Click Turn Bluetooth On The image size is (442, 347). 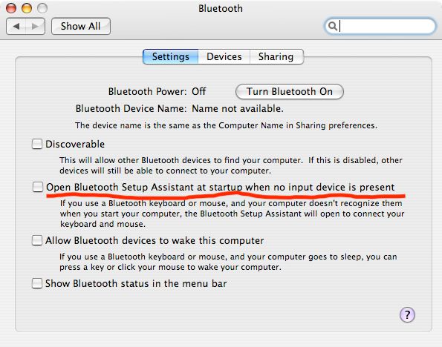(290, 91)
